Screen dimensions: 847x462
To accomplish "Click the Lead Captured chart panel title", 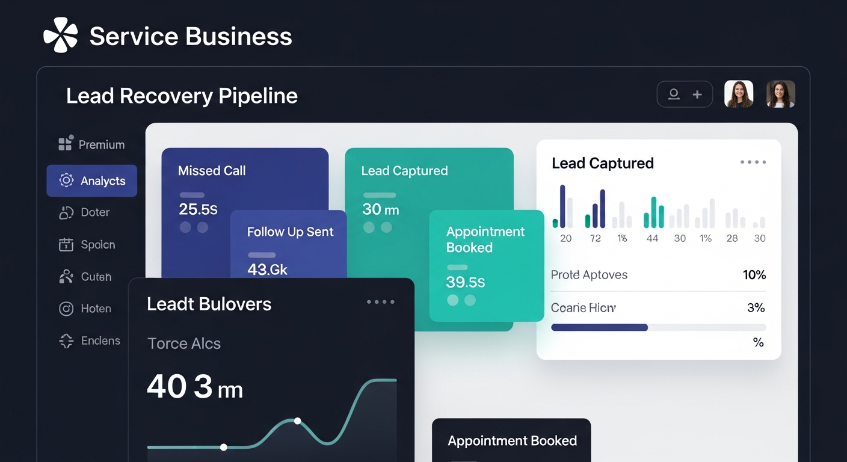I will point(603,163).
